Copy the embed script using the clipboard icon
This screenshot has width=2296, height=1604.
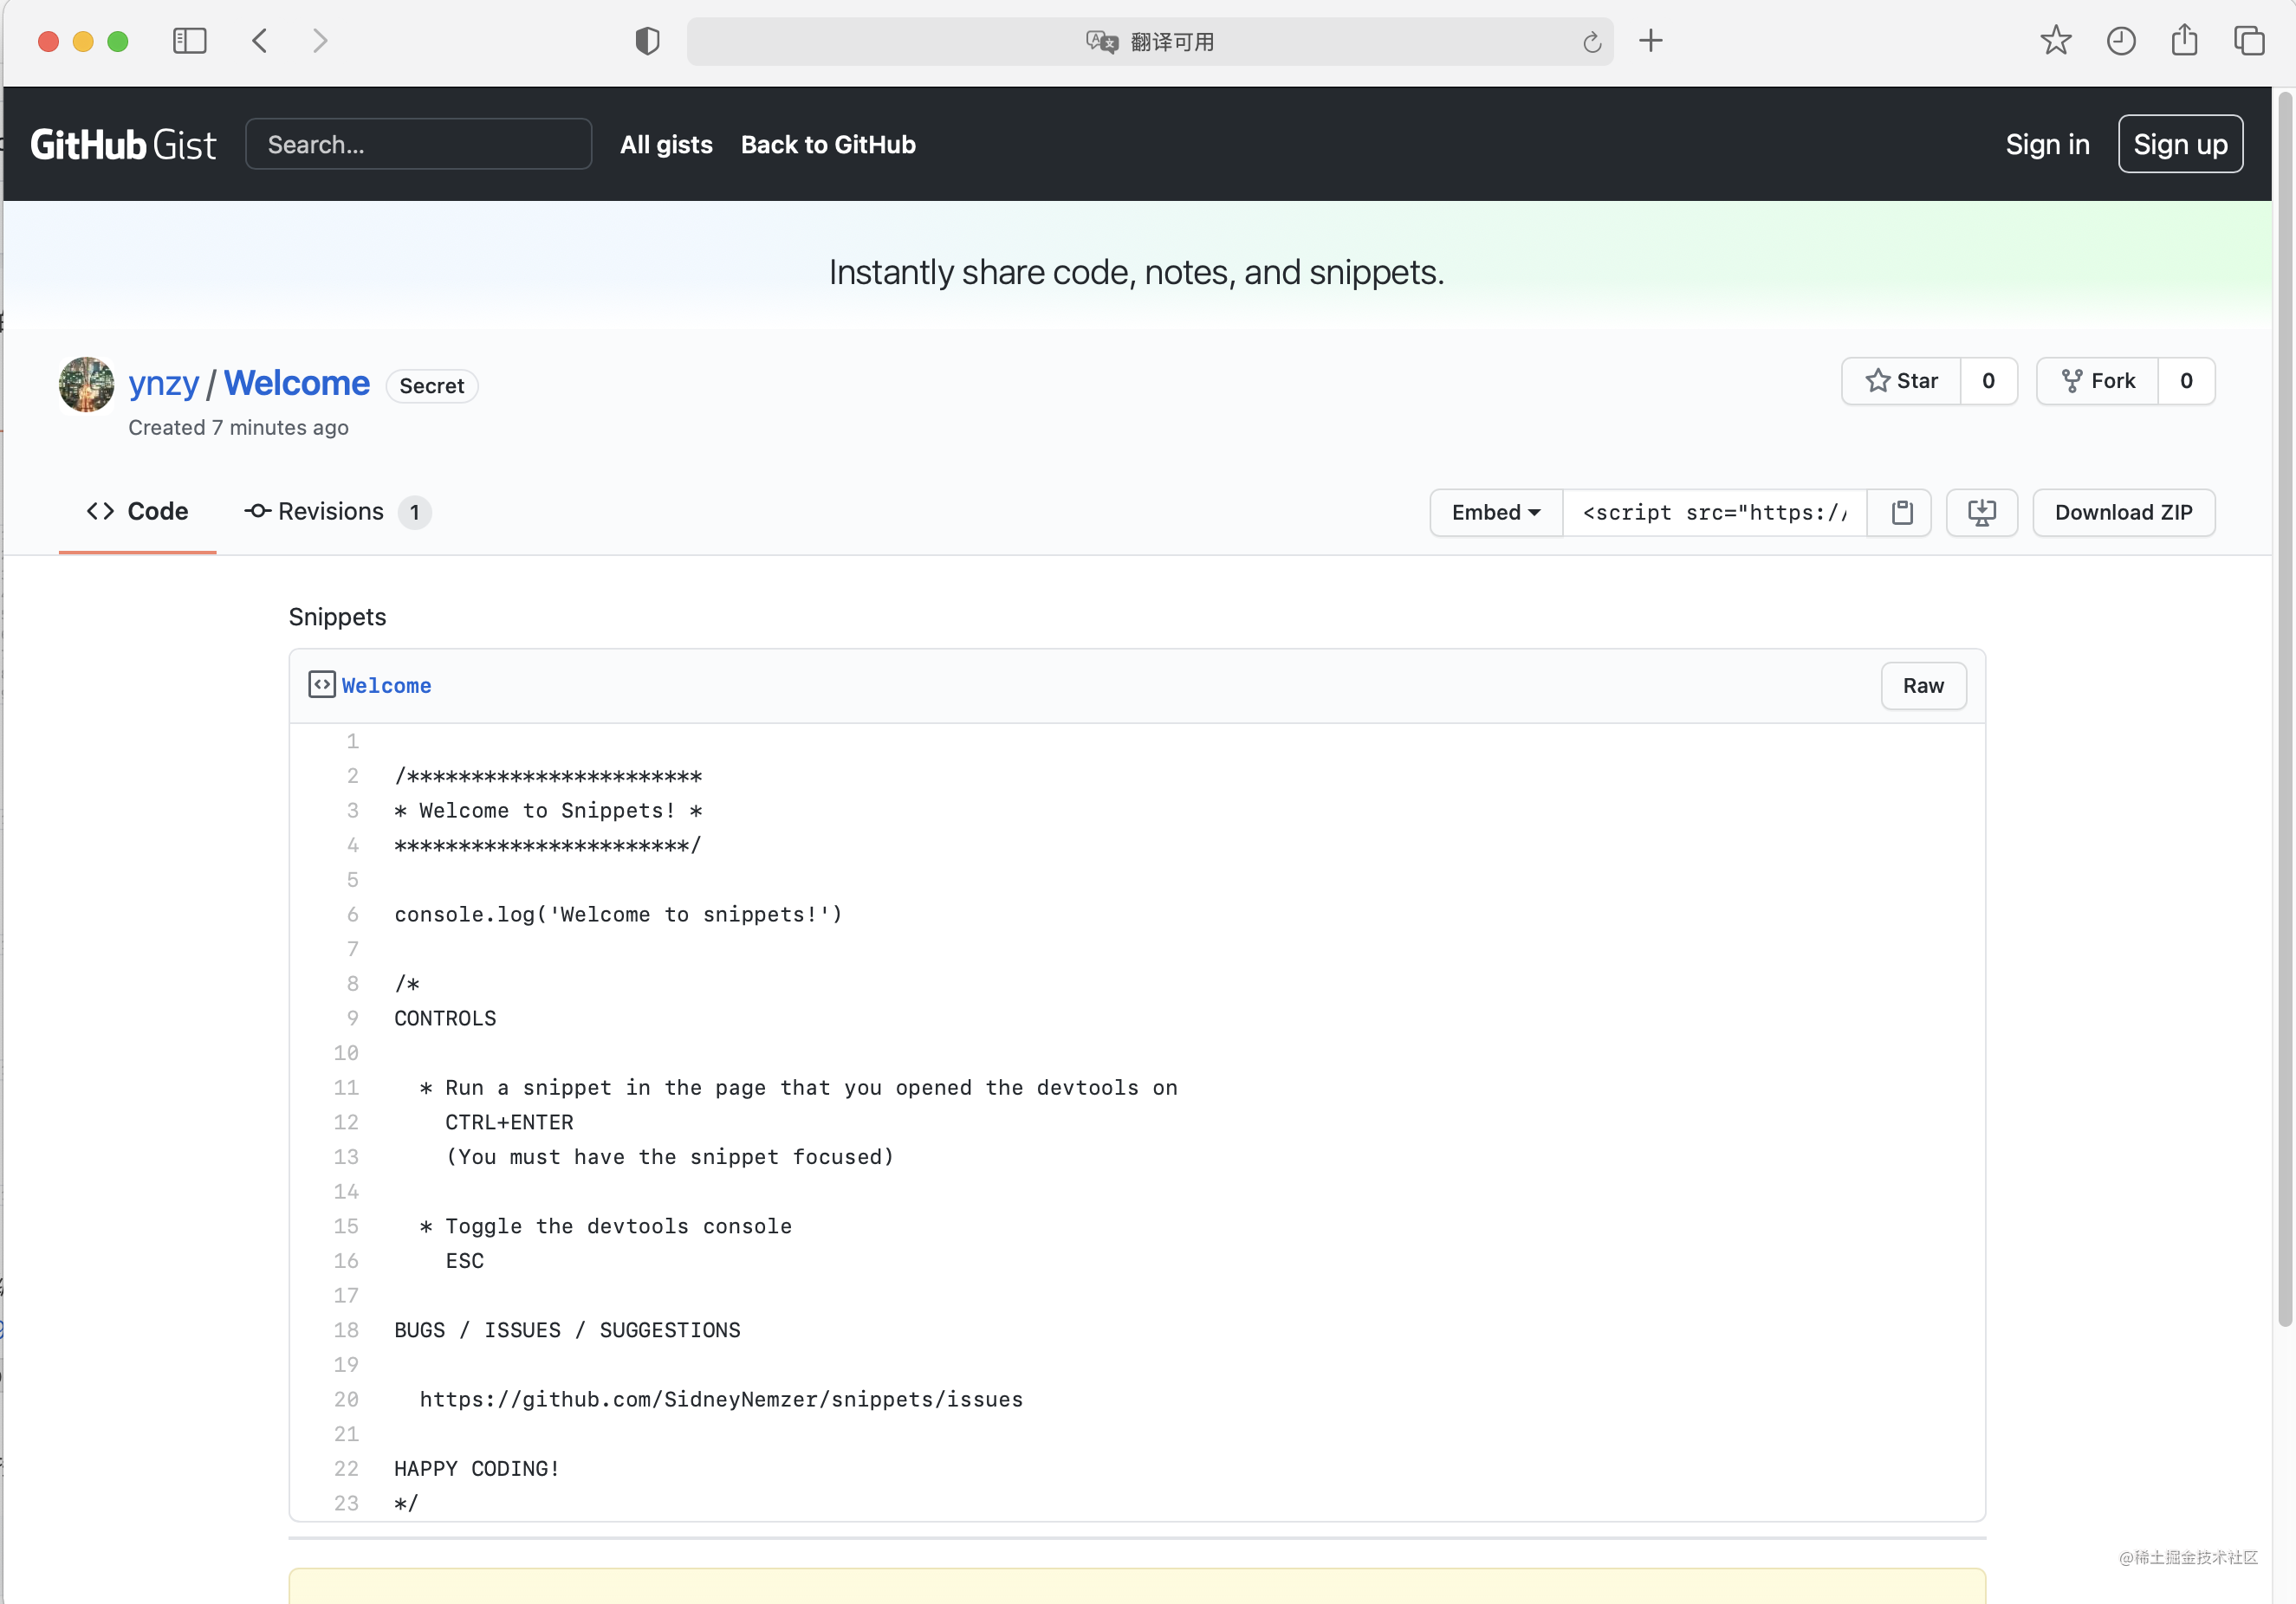pyautogui.click(x=1901, y=513)
